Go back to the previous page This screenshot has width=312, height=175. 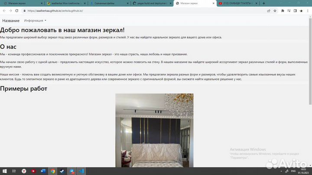click(x=4, y=11)
